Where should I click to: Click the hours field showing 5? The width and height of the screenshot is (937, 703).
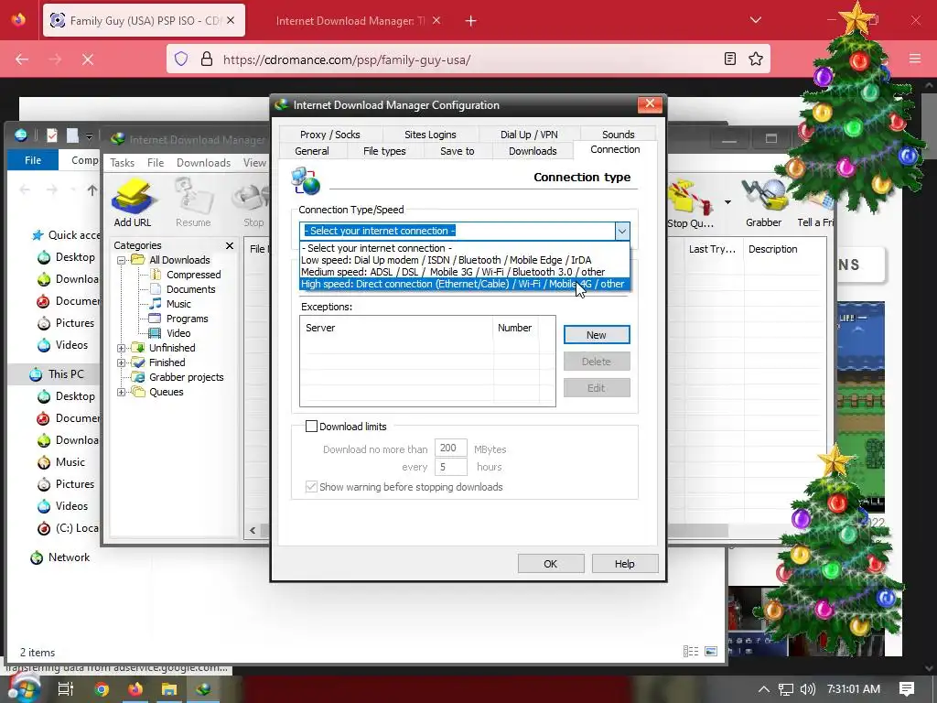click(450, 467)
